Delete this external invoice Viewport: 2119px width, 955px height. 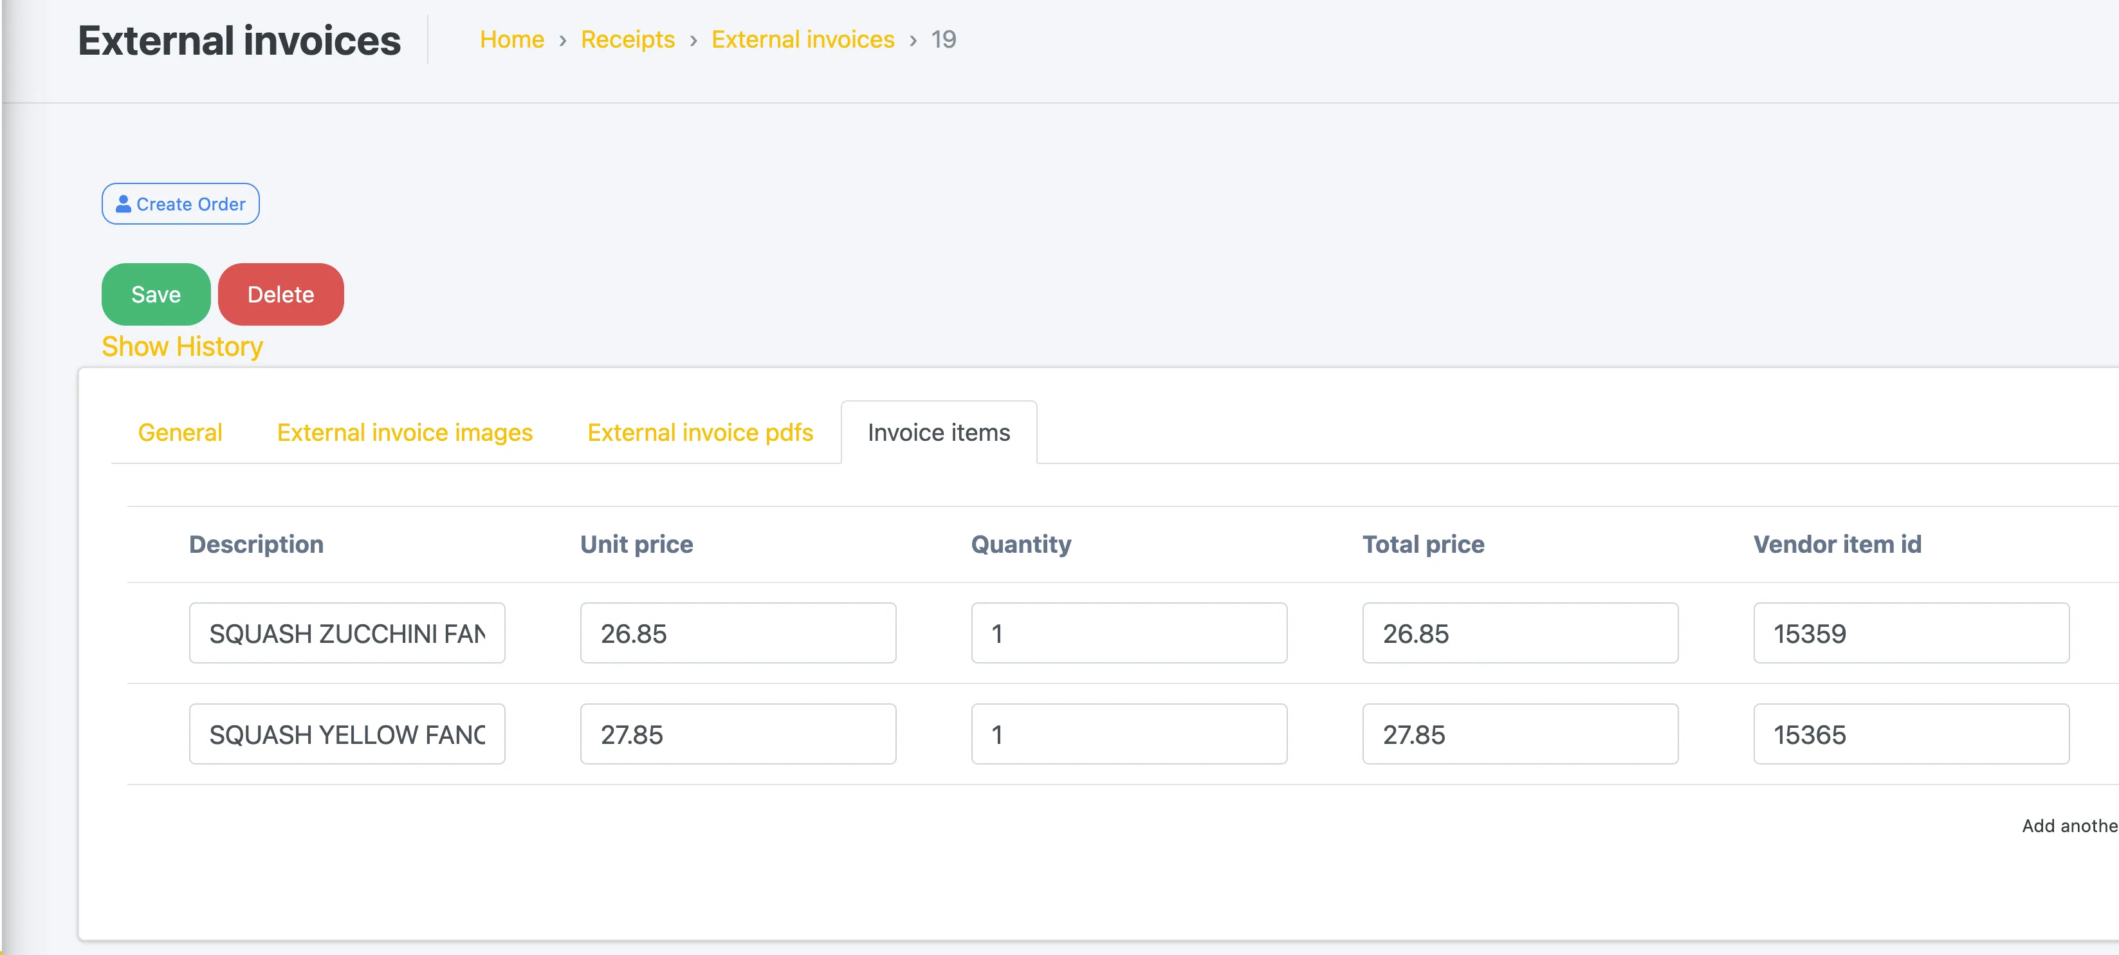(280, 295)
